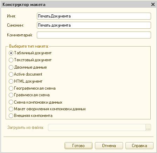Focus the Синоним text field
The image size is (157, 153).
(94, 25)
